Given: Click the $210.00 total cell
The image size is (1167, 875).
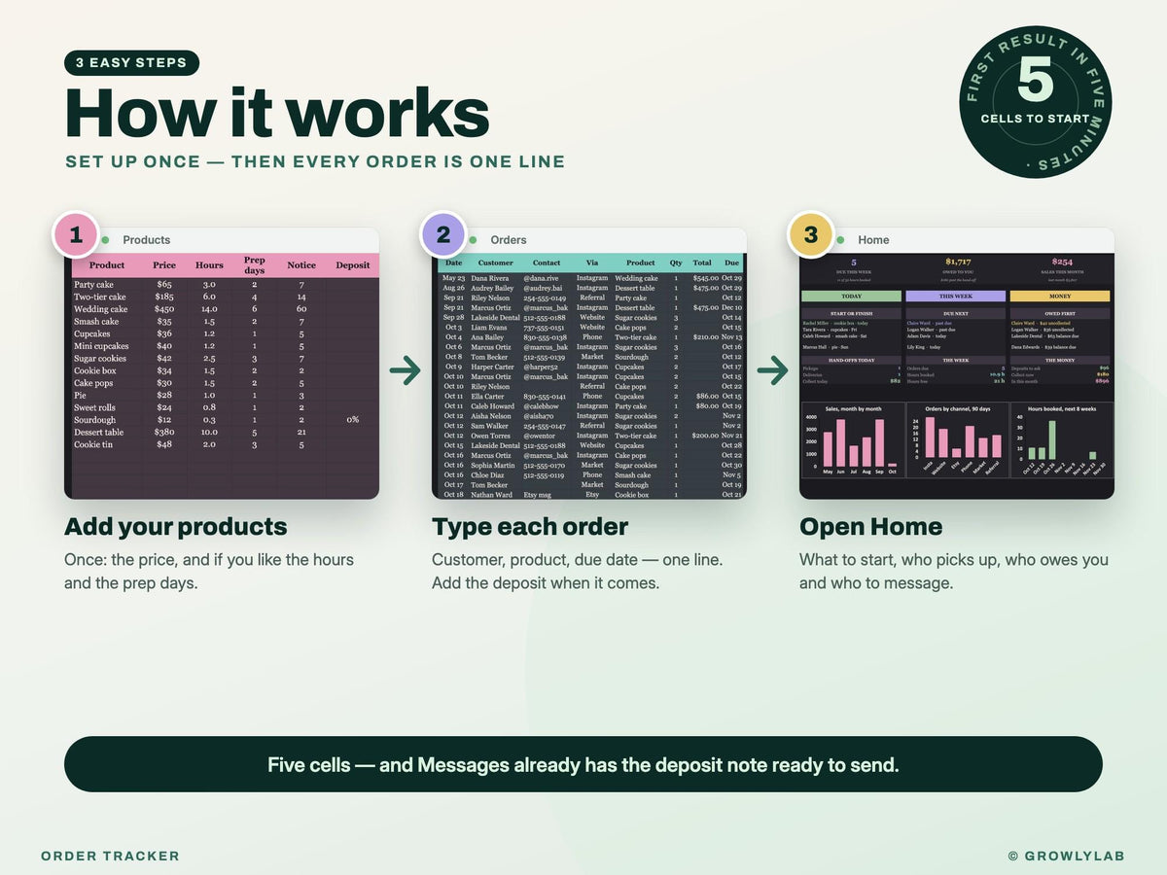Looking at the screenshot, I should pos(705,337).
